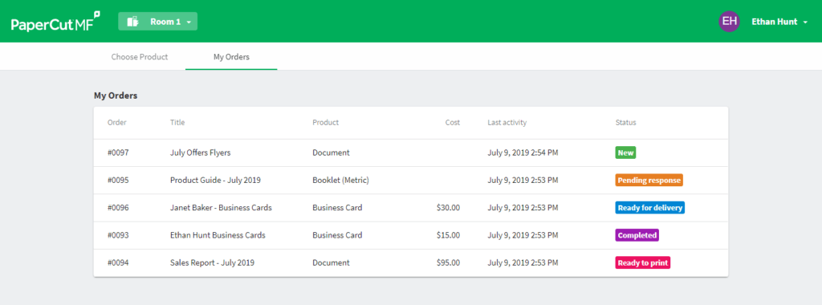Click the Product column header
The height and width of the screenshot is (305, 822).
[x=326, y=123]
